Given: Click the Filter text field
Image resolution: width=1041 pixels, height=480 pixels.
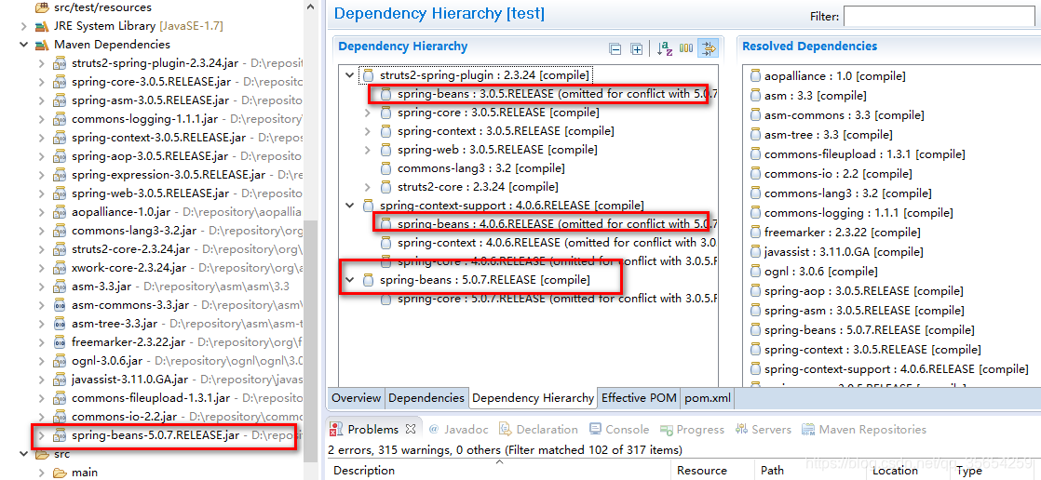Looking at the screenshot, I should pyautogui.click(x=941, y=17).
